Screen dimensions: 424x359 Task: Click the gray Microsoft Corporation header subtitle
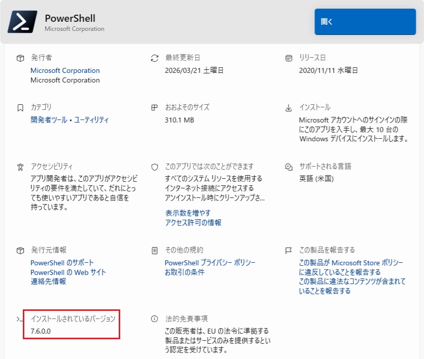[75, 29]
